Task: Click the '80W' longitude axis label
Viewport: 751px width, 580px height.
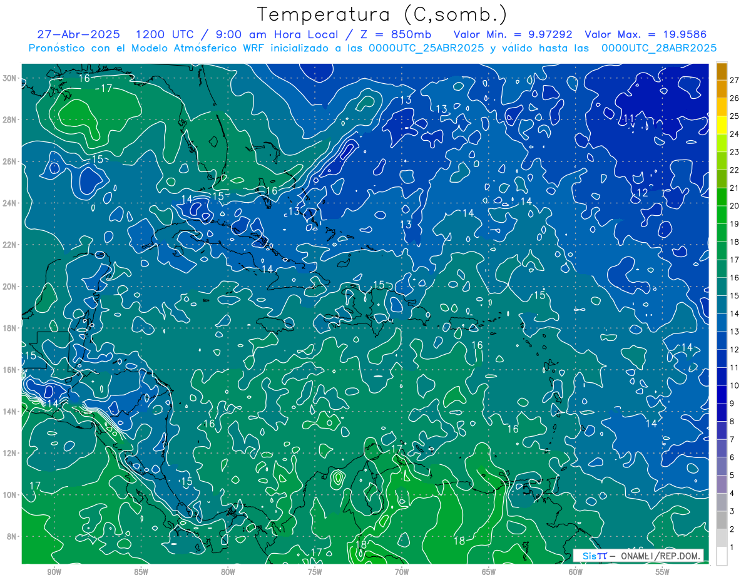Action: (x=228, y=572)
